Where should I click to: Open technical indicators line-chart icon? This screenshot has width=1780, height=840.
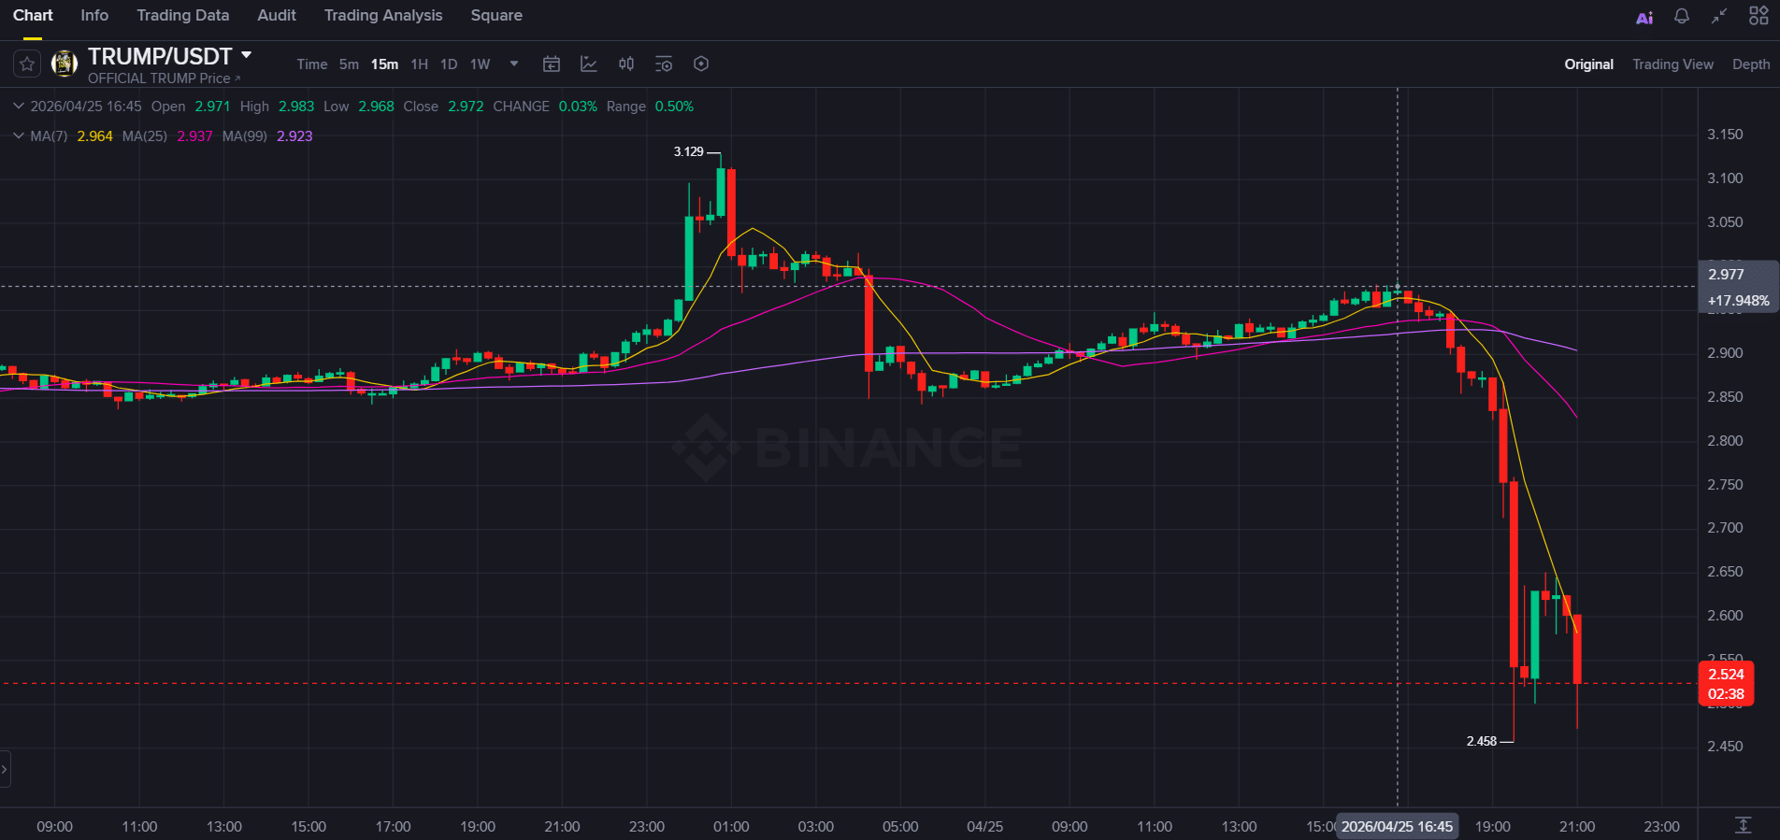589,64
